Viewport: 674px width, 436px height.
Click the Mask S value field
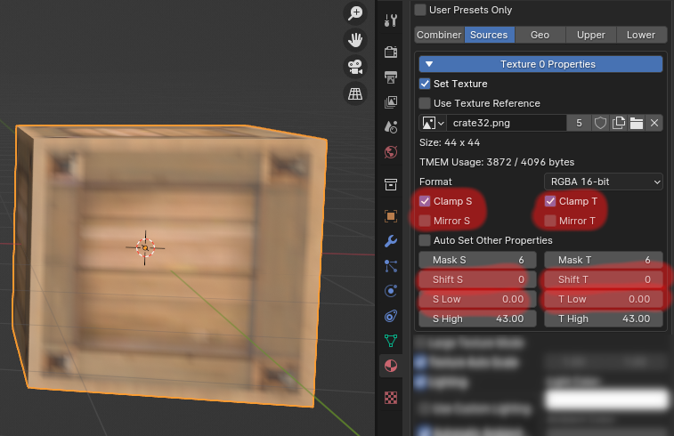476,260
